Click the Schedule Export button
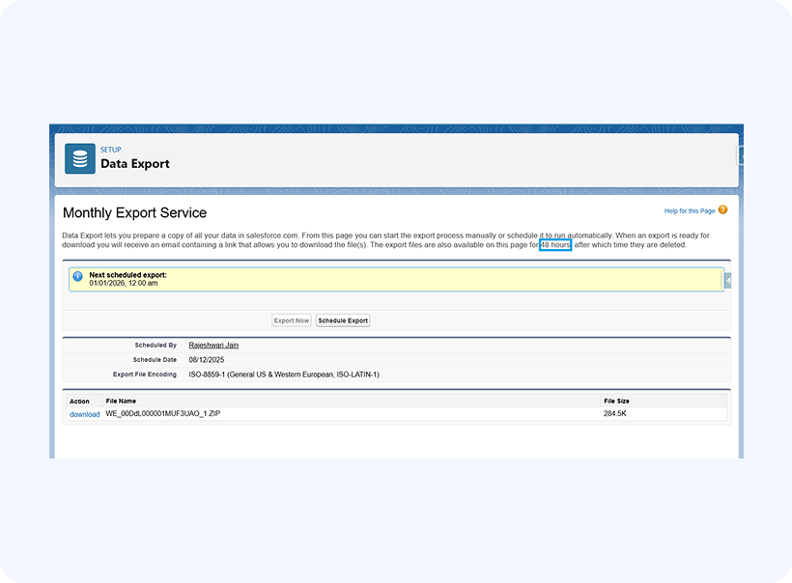The image size is (792, 583). coord(343,320)
